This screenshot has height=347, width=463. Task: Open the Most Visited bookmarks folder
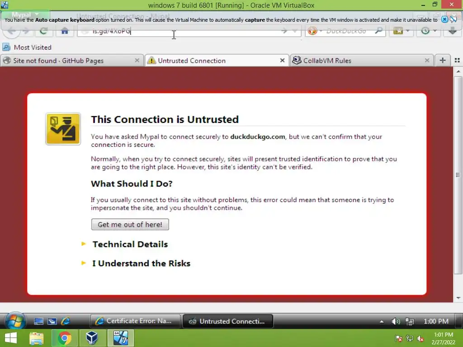coord(27,47)
